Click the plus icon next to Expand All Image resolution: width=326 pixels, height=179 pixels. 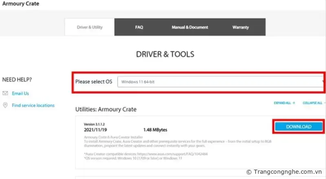294,103
